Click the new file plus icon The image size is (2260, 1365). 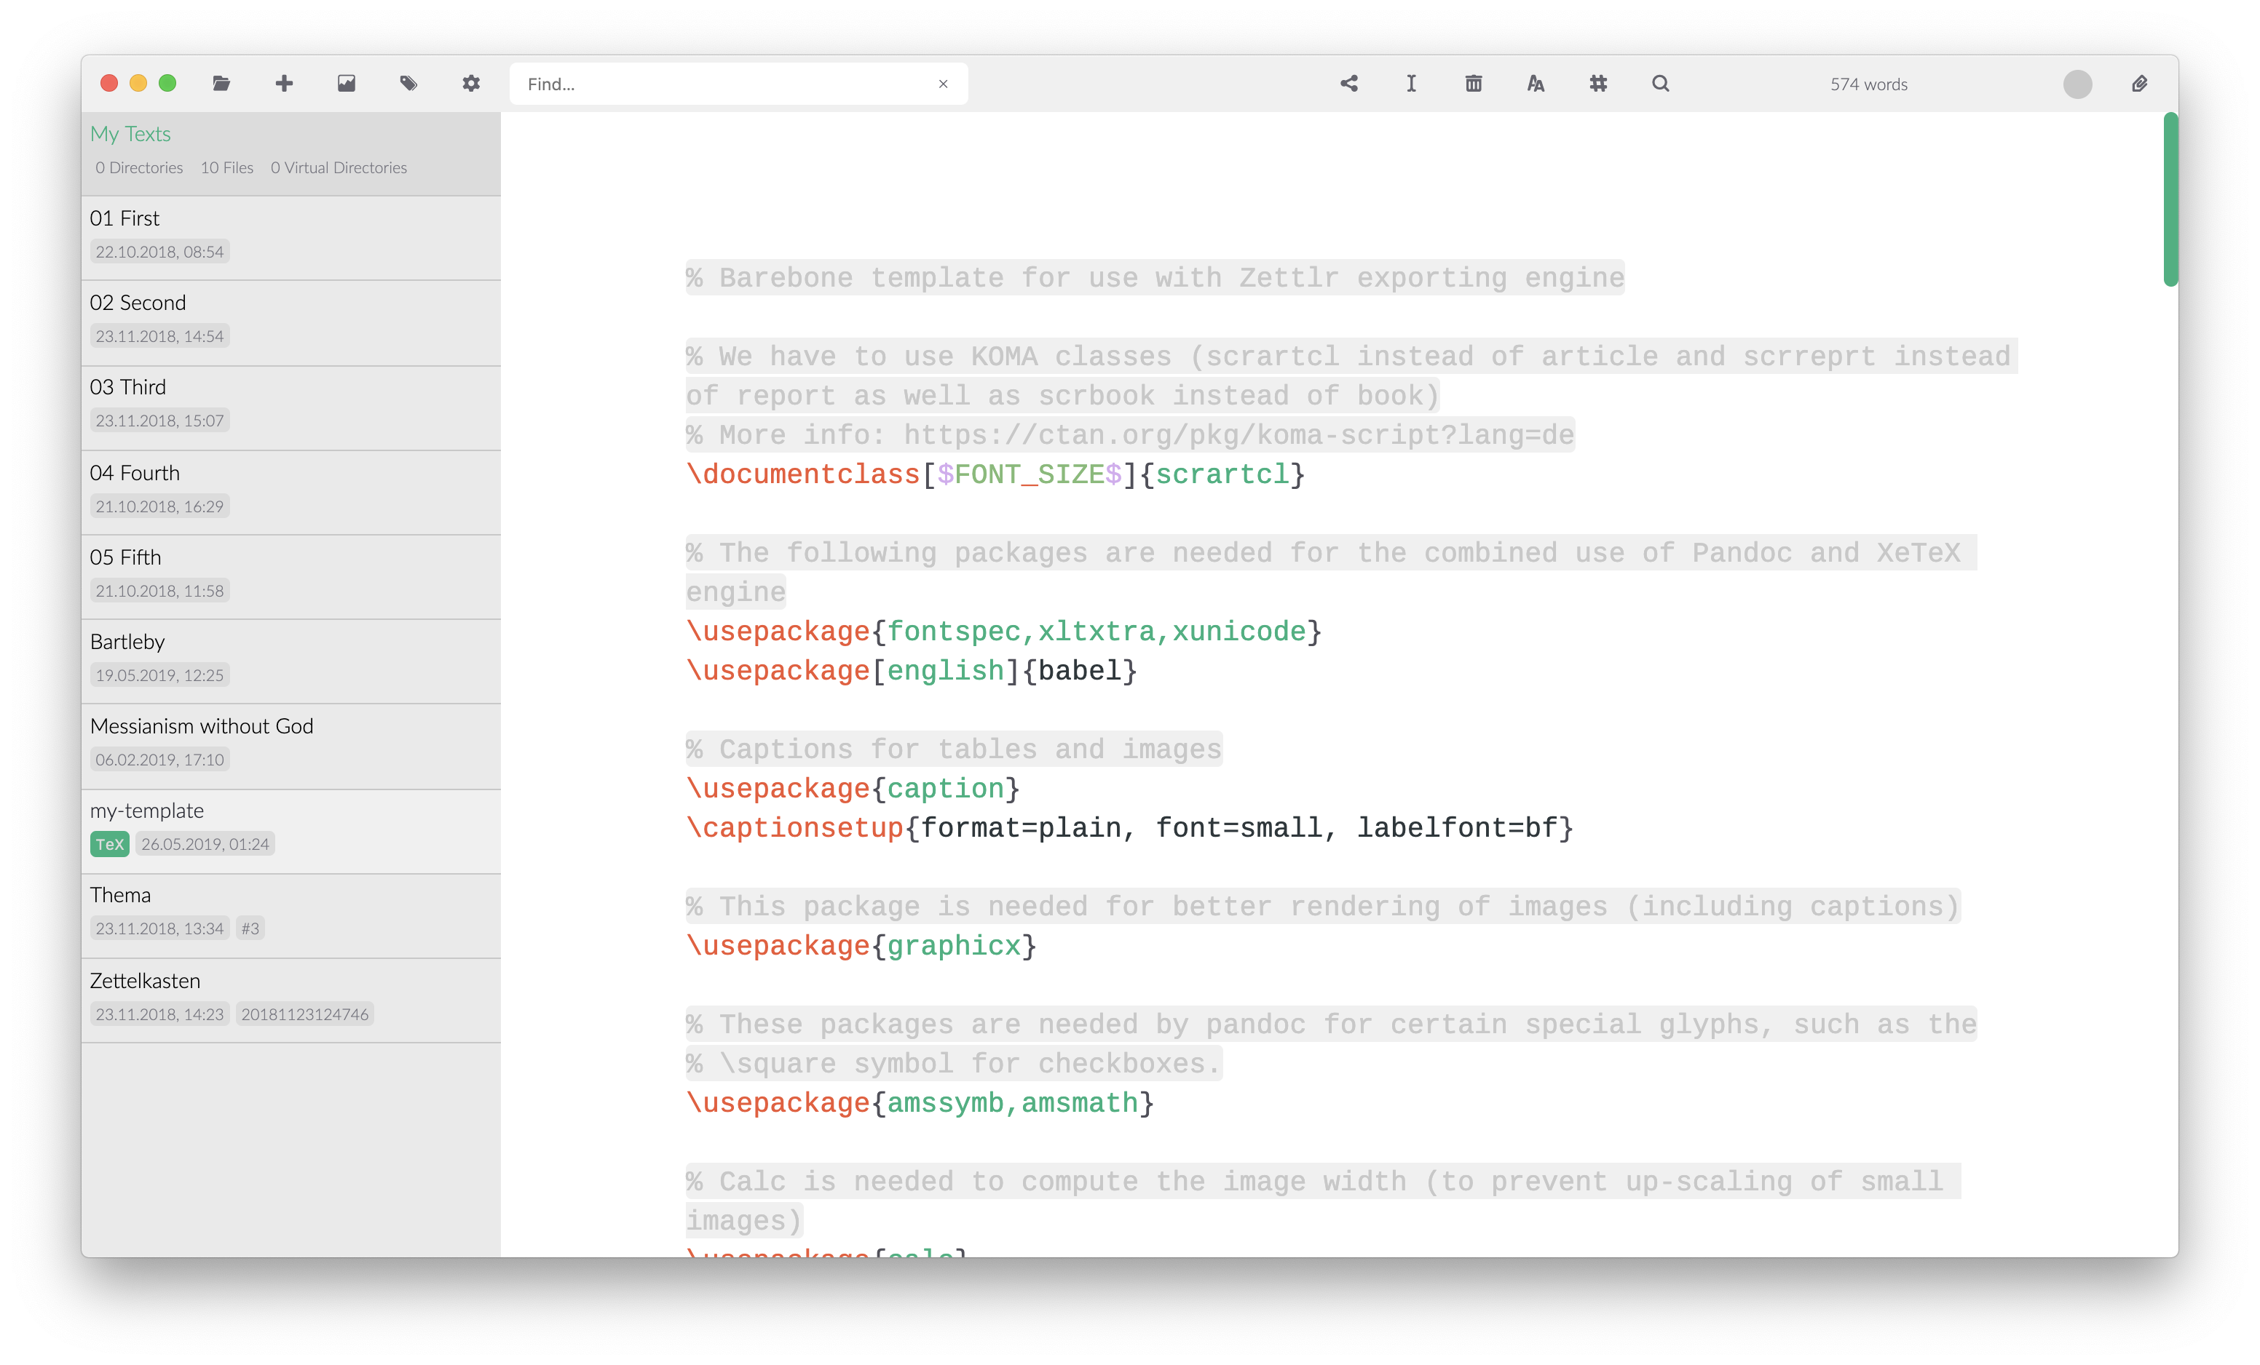[x=282, y=82]
